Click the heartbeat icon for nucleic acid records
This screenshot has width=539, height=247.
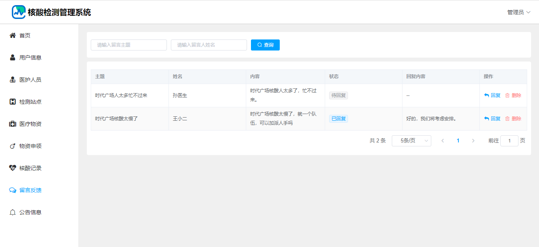[x=13, y=168]
